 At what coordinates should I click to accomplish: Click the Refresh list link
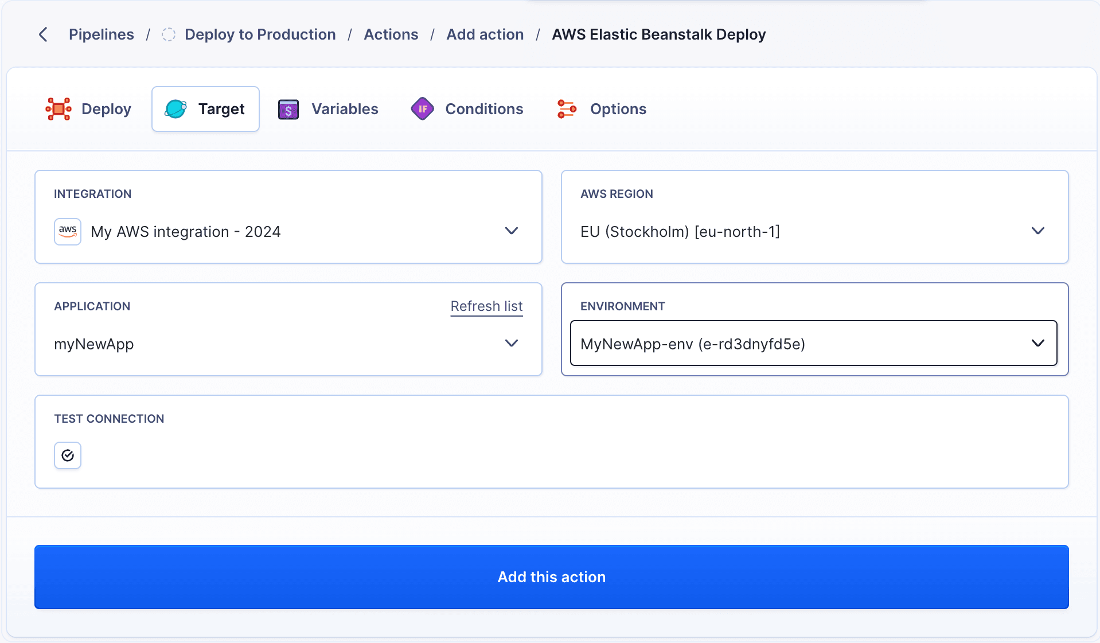(x=486, y=306)
